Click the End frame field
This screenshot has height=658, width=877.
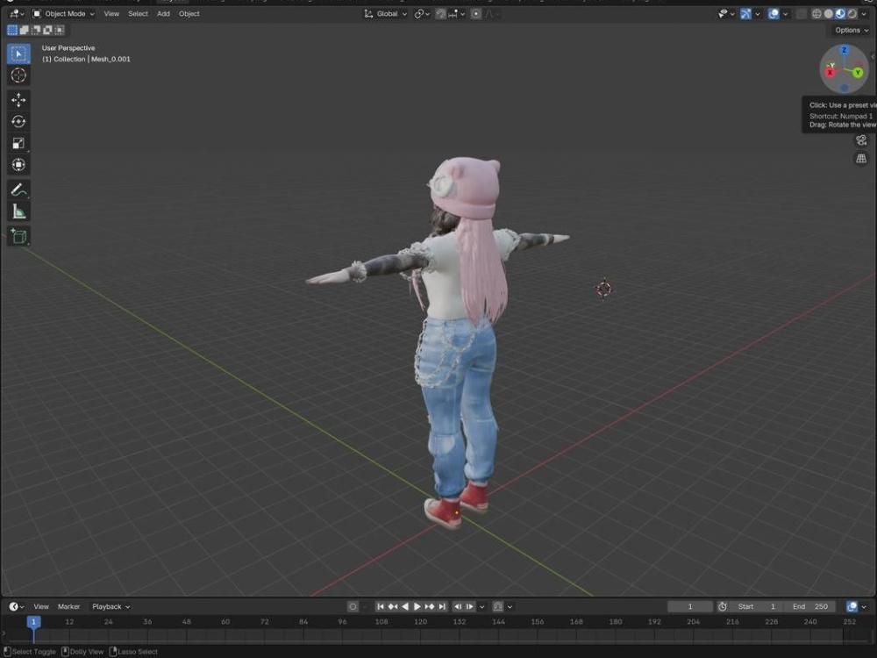pos(809,606)
